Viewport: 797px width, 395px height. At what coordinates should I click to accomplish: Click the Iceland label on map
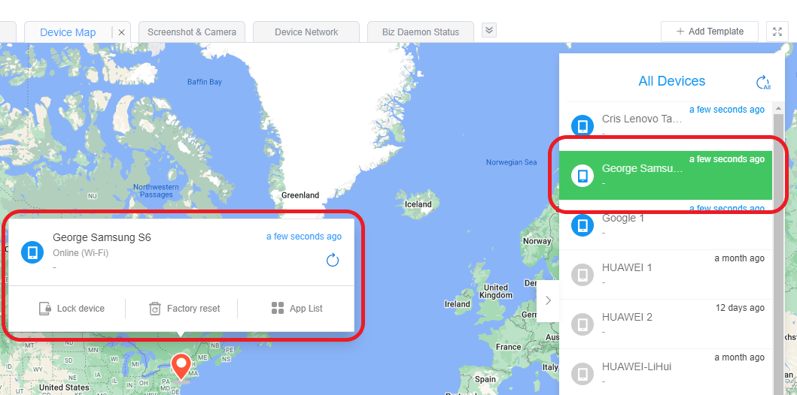418,204
